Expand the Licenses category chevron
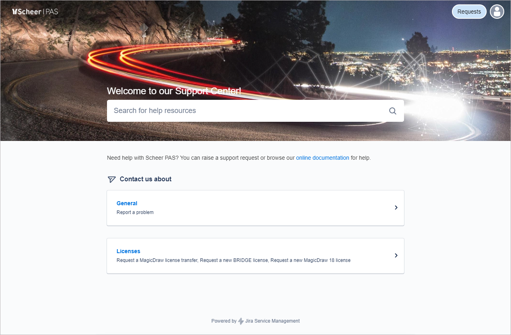The width and height of the screenshot is (511, 335). pos(396,256)
